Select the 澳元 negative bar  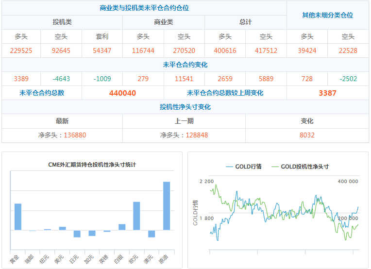[x=152, y=234]
